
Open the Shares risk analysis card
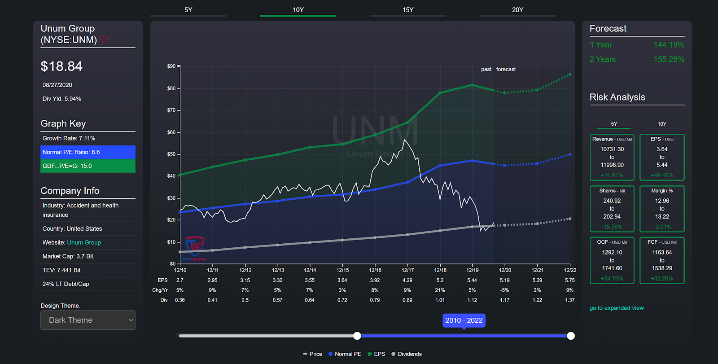coord(612,209)
